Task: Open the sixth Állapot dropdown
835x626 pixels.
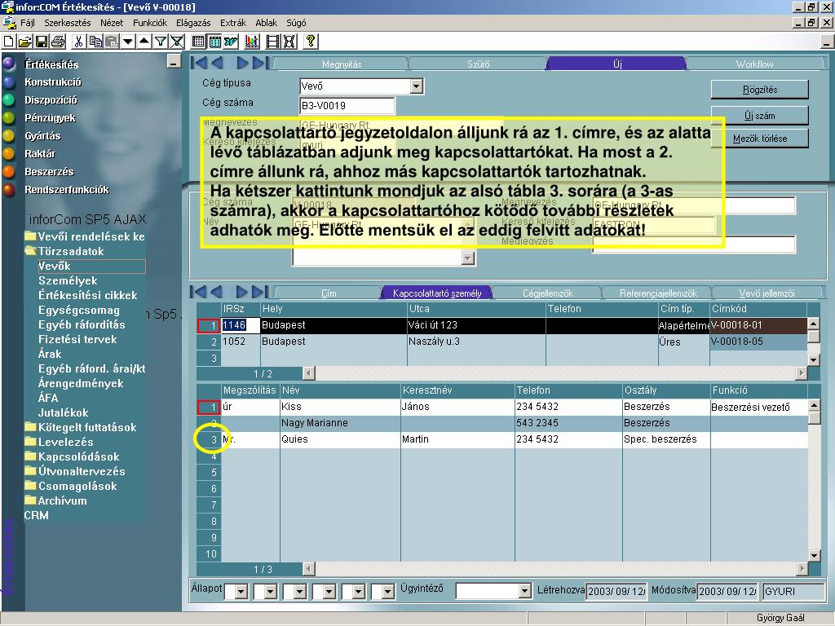Action: pyautogui.click(x=387, y=591)
